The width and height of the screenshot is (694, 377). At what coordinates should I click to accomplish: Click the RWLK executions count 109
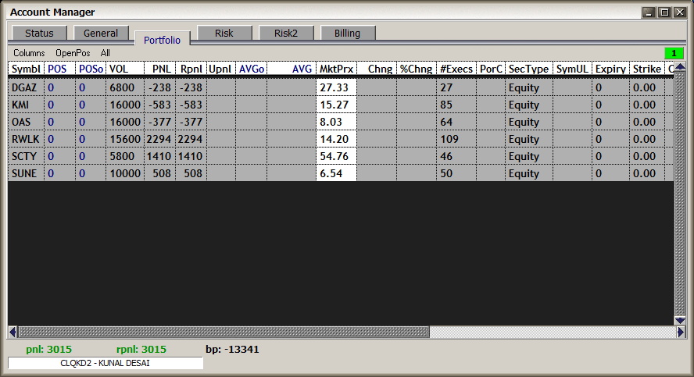[x=456, y=139]
